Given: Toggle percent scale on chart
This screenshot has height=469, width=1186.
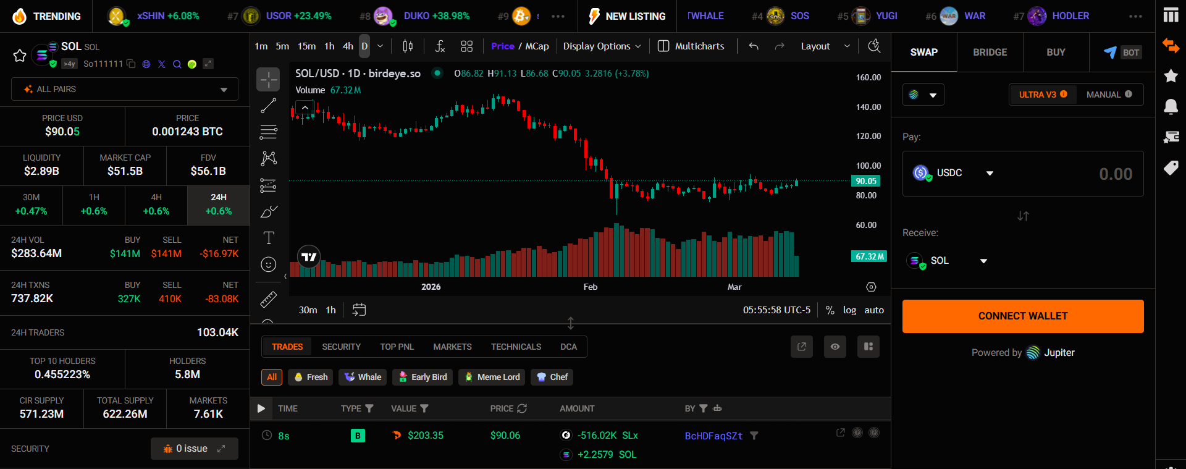Looking at the screenshot, I should click(830, 310).
